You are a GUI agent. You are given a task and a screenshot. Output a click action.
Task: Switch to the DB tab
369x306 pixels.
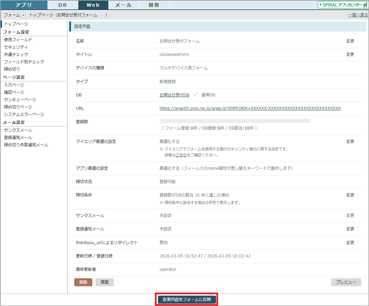pos(63,5)
